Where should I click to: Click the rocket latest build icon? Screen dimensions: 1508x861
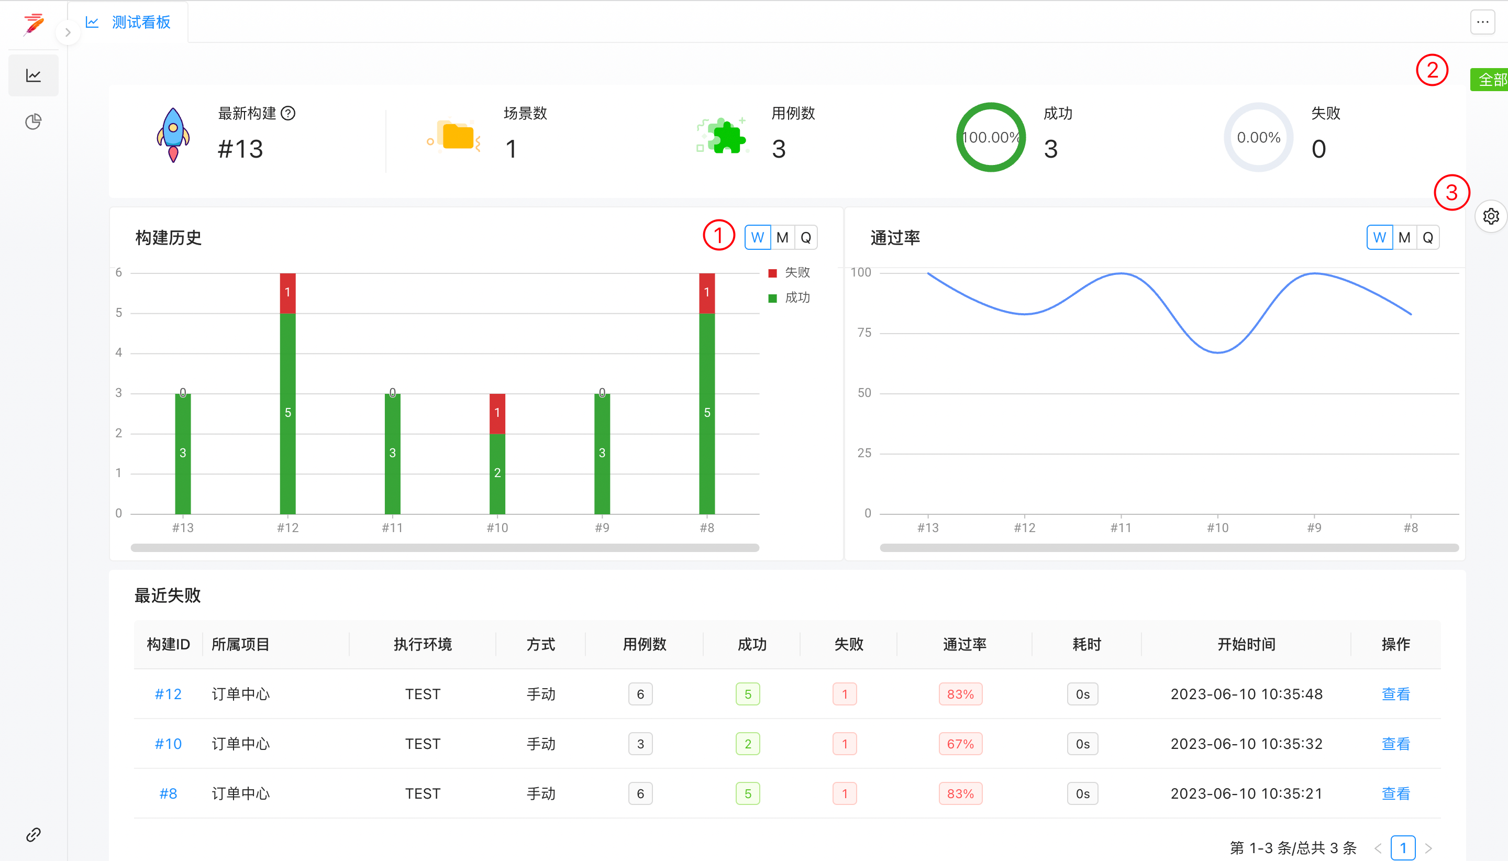[173, 136]
